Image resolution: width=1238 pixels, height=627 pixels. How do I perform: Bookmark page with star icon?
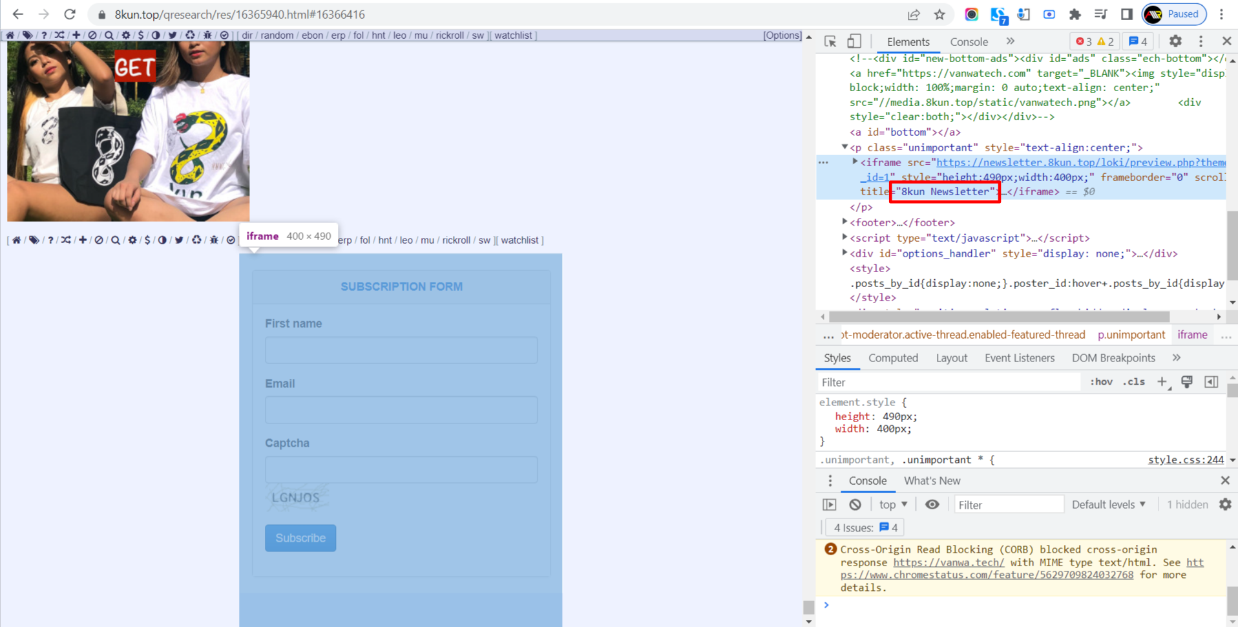[x=939, y=14]
